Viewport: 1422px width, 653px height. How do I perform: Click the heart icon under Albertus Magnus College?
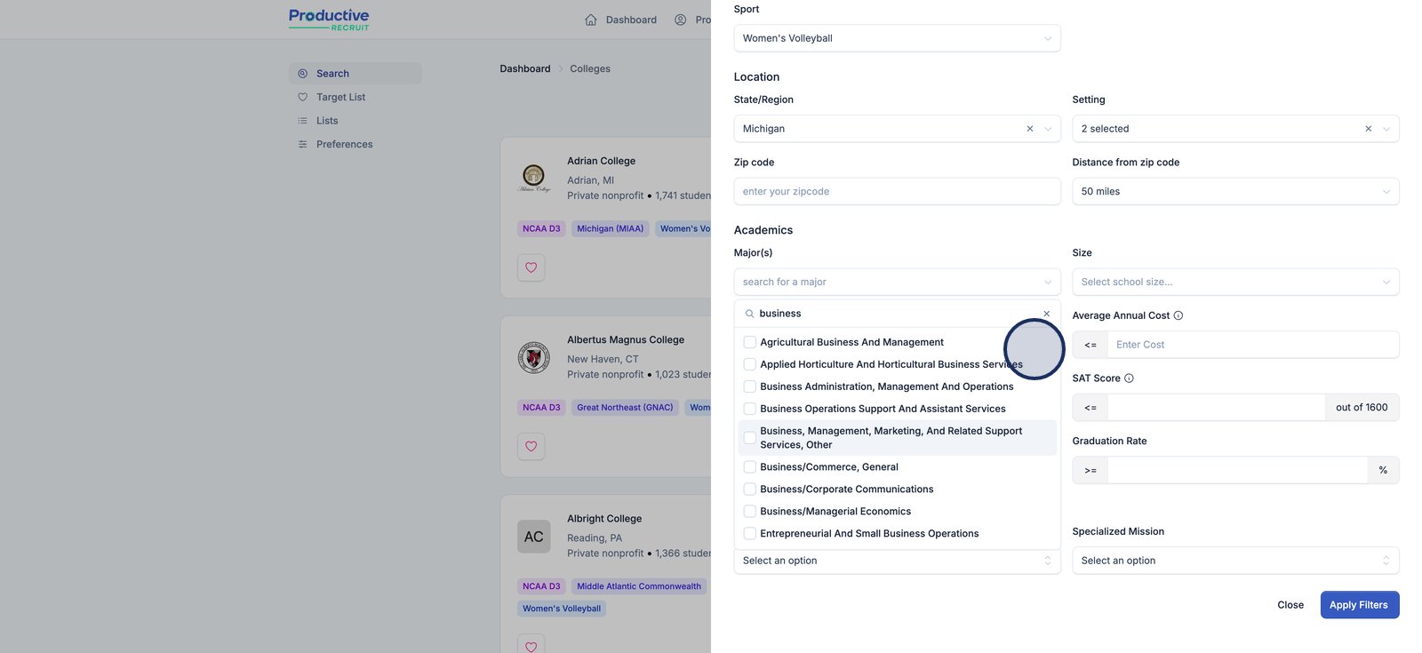[531, 446]
